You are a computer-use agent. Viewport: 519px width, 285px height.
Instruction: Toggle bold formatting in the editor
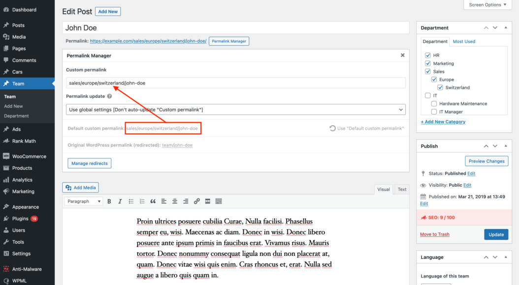109,200
